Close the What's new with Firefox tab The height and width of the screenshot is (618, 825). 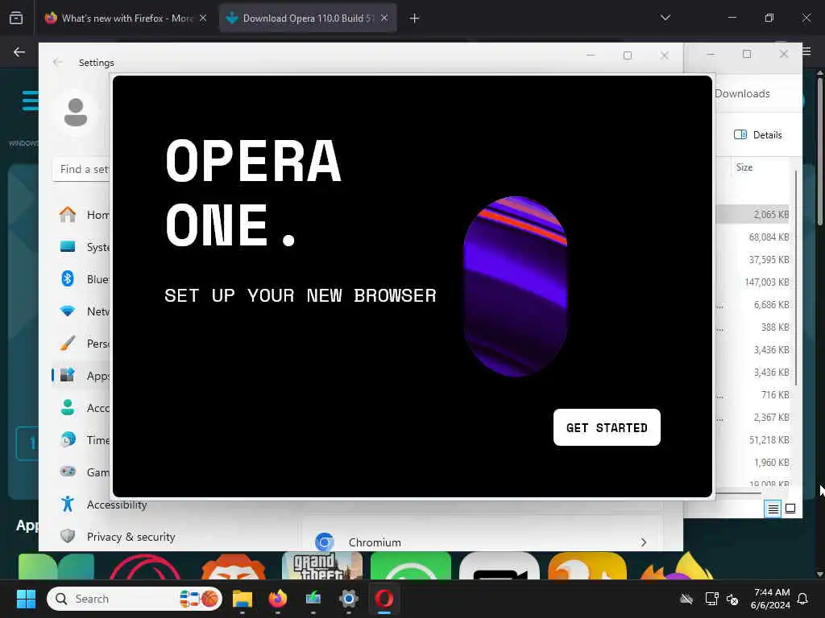coord(203,19)
